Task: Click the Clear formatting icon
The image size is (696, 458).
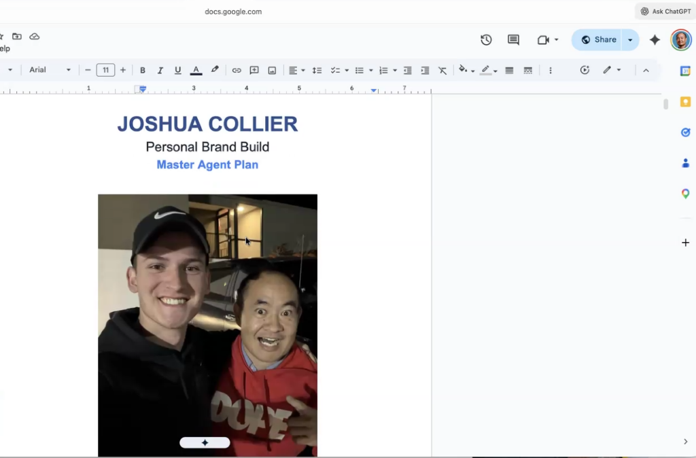Action: pos(442,70)
